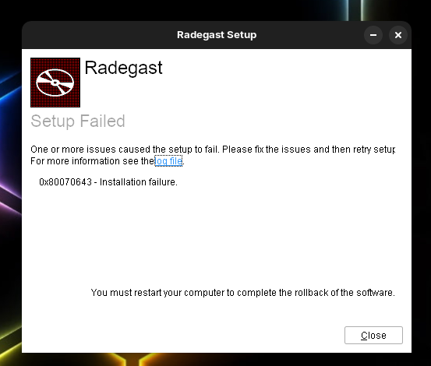Click the 'For more information see the' text

tap(92, 161)
